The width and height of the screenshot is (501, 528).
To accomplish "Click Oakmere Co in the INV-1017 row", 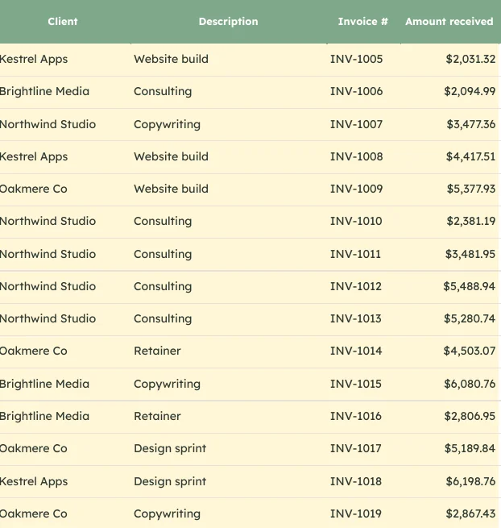I will pyautogui.click(x=33, y=448).
